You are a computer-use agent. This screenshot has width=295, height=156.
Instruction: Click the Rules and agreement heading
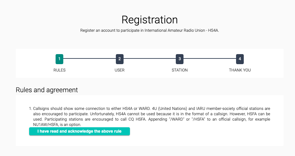pyautogui.click(x=47, y=90)
